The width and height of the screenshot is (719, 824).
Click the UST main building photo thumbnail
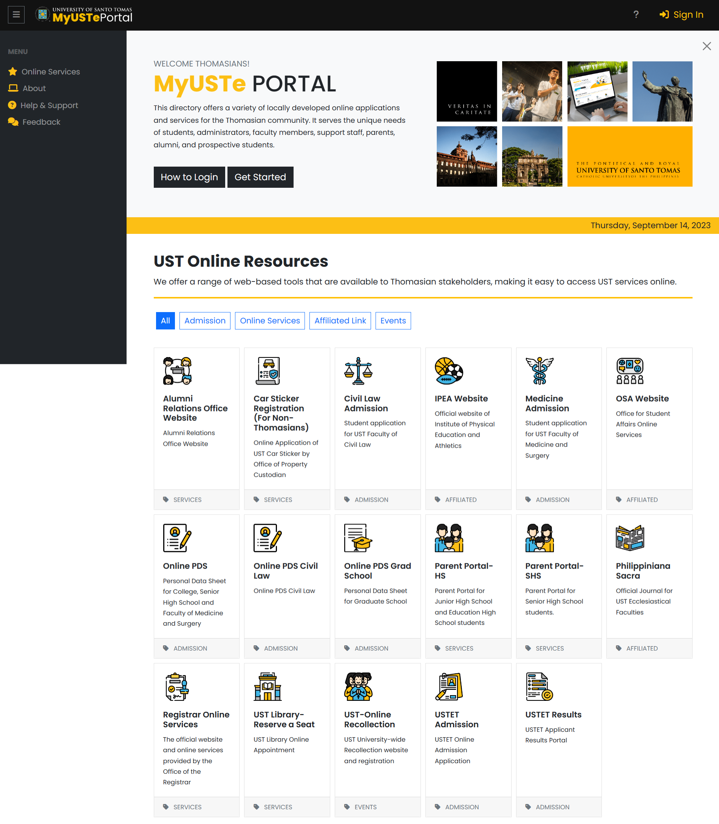(x=467, y=156)
